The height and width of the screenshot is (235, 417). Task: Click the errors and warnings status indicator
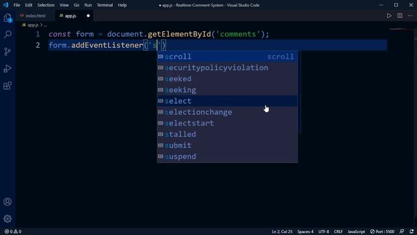(x=13, y=232)
